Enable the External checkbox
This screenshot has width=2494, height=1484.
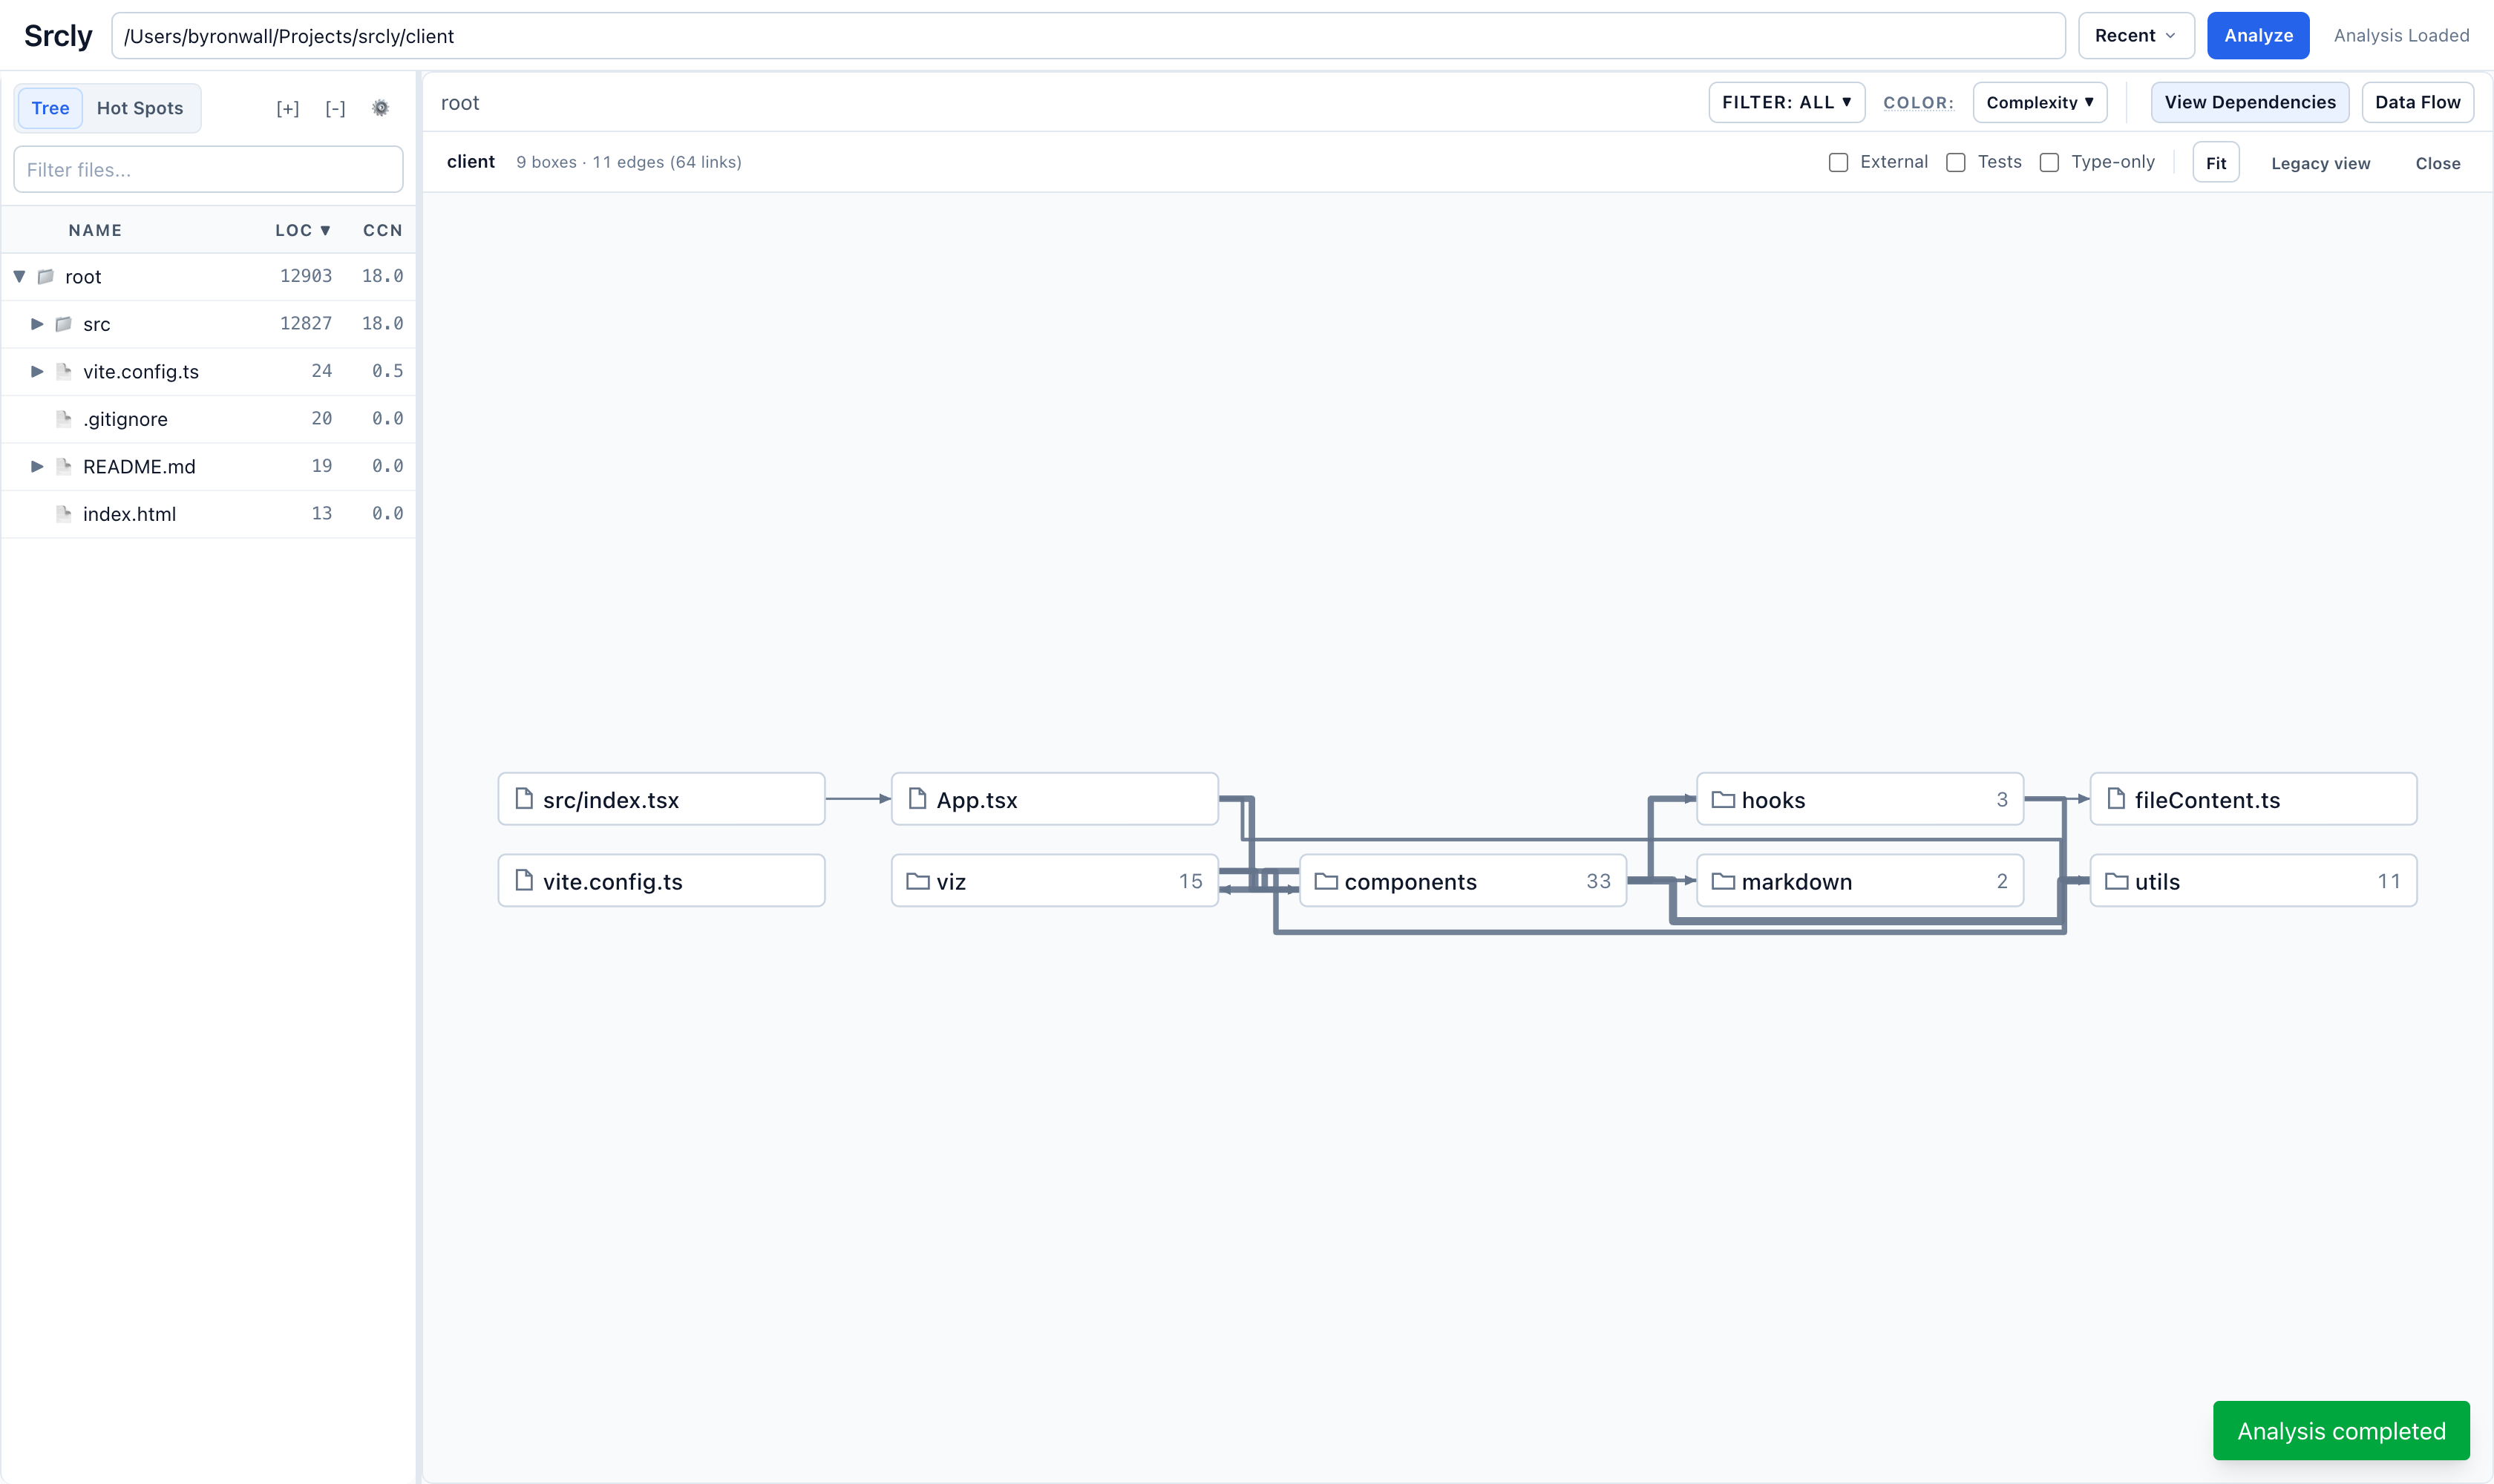(1838, 162)
